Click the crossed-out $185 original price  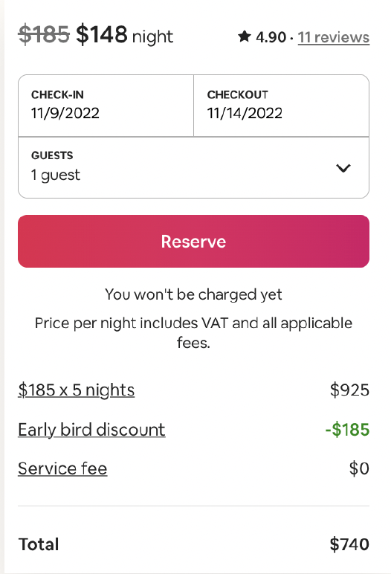click(44, 34)
